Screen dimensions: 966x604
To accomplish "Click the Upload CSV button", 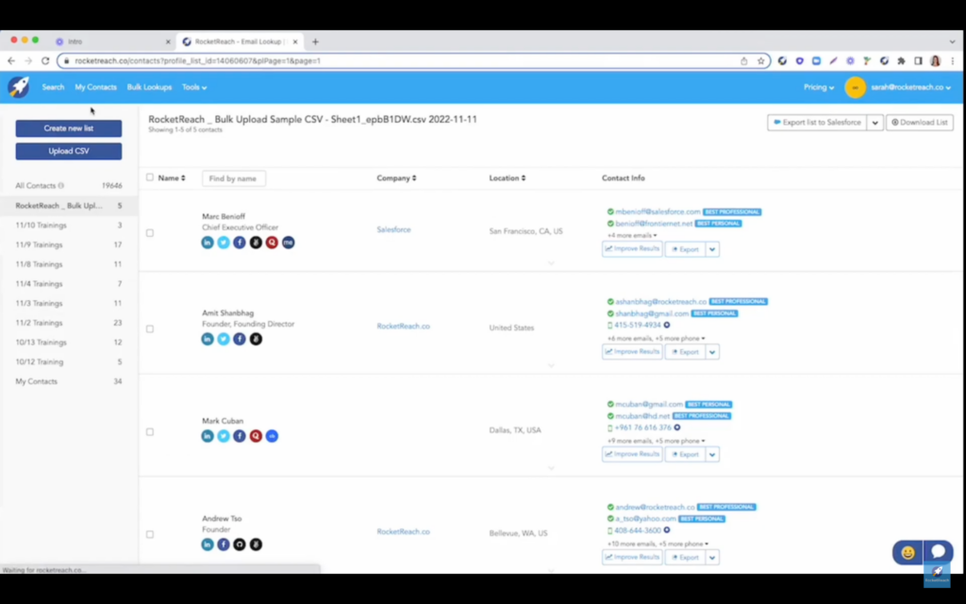I will tap(68, 150).
